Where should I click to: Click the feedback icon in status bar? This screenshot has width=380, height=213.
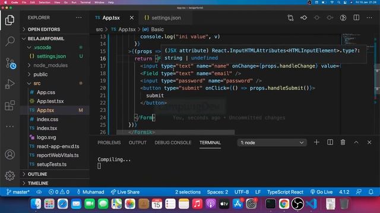tap(359, 192)
